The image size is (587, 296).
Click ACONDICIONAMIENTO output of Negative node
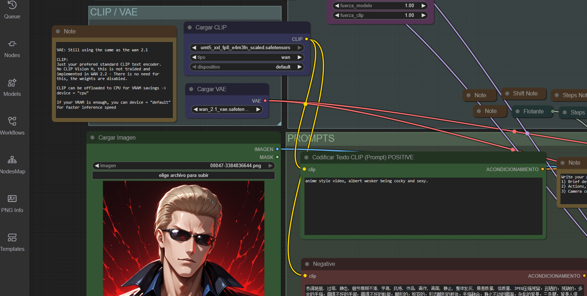(x=584, y=276)
